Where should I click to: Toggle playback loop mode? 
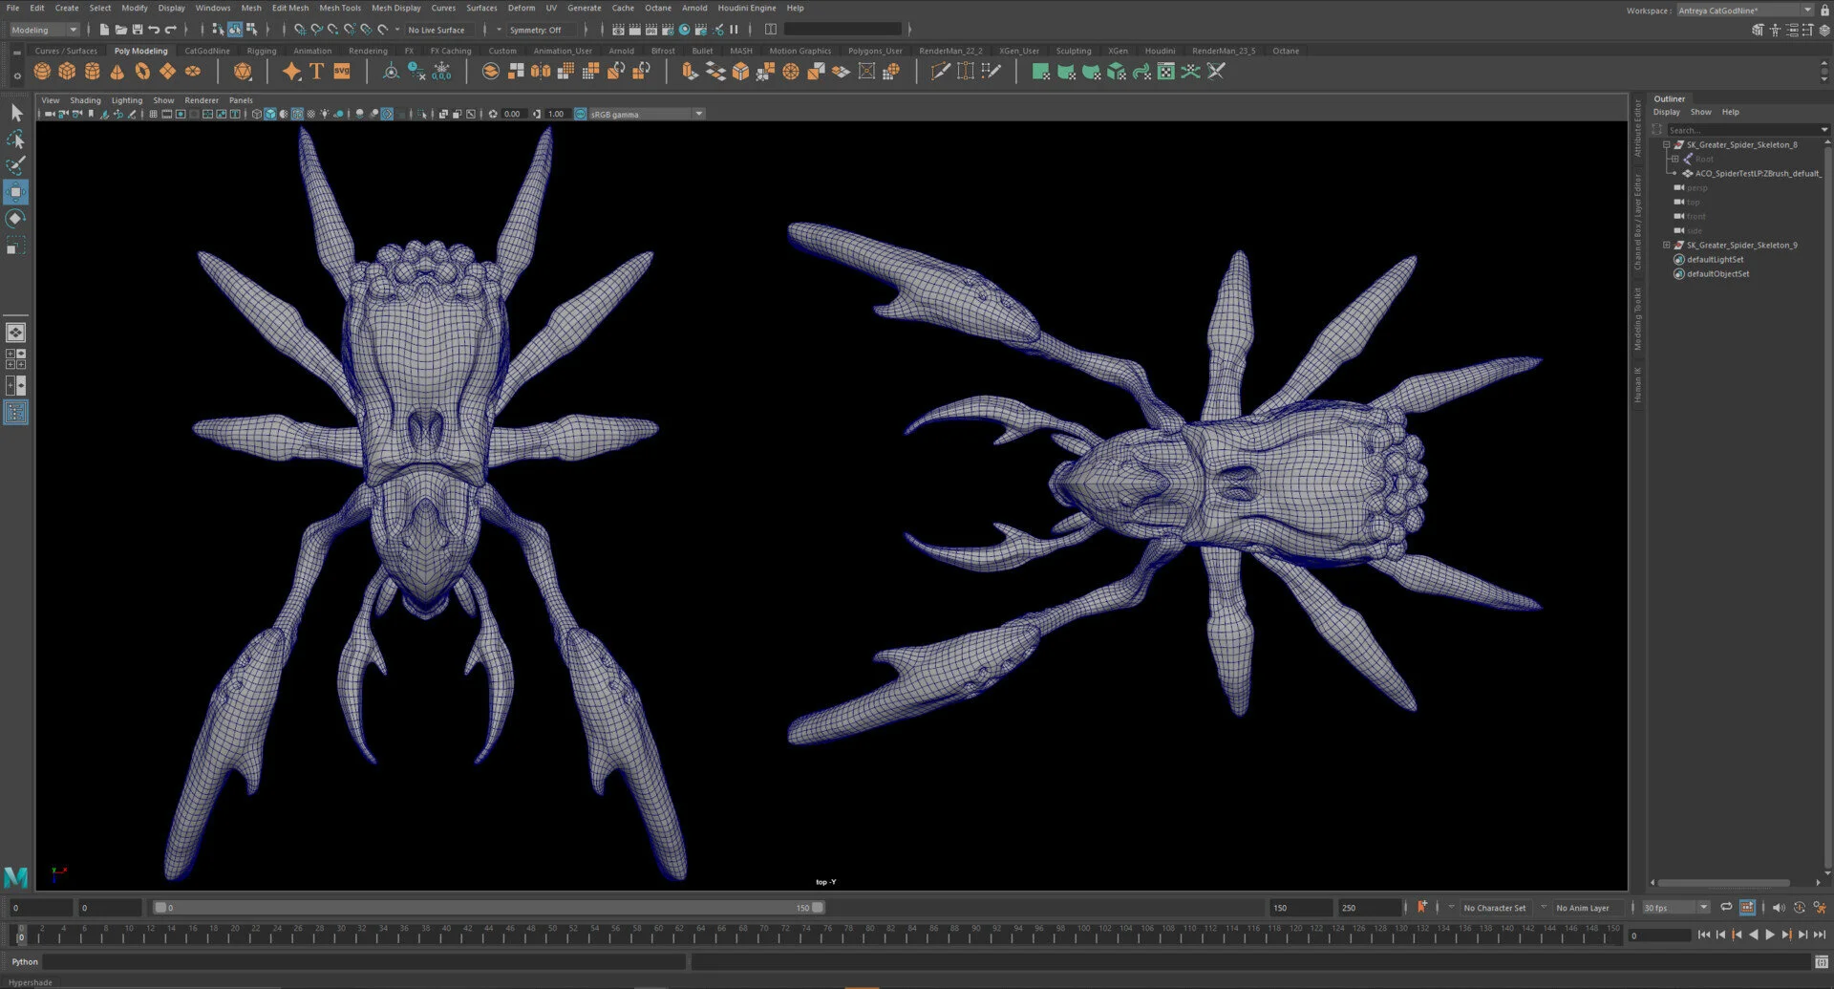click(1726, 908)
